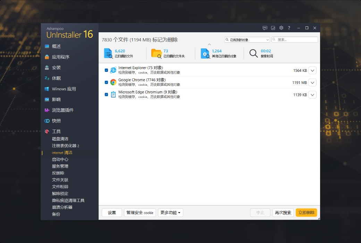361x243 pixels.
Task: Uncheck the Microsoft Edge Chromium checkbox
Action: [106, 94]
